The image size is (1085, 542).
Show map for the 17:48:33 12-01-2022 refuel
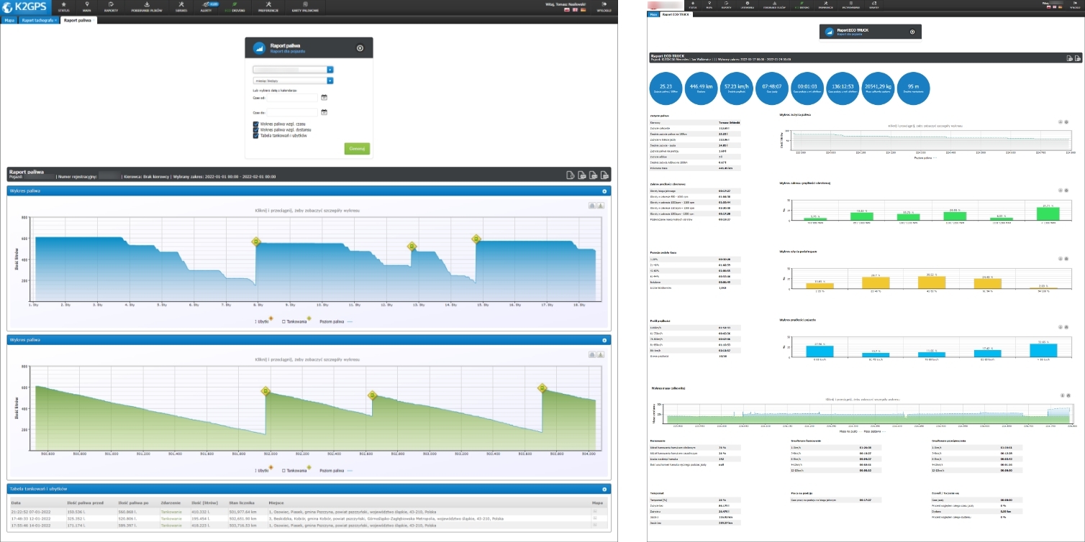click(595, 517)
